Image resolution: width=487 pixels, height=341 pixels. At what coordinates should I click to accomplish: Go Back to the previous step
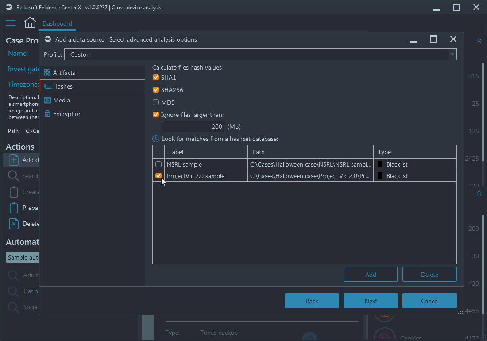tap(312, 301)
